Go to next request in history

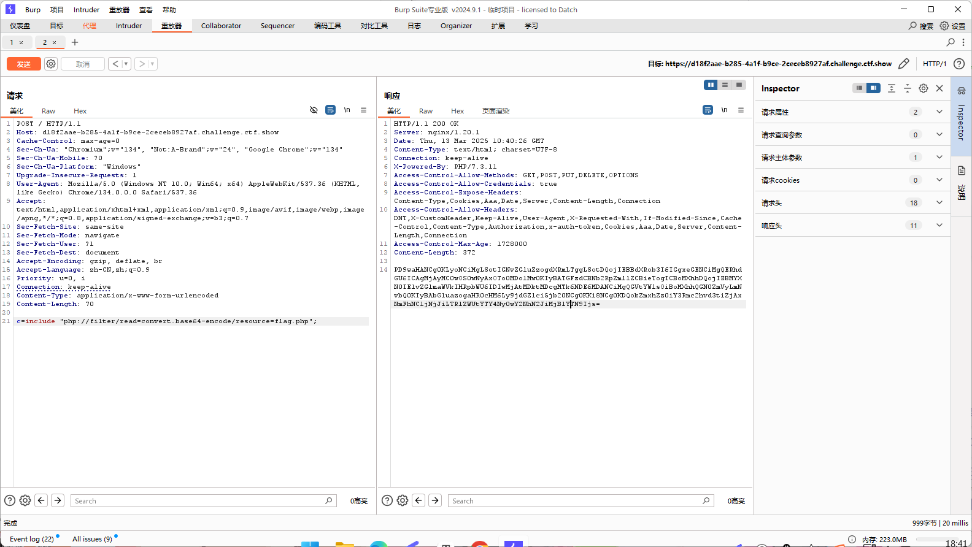click(142, 64)
